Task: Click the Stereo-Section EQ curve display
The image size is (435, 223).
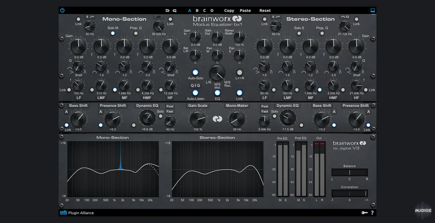Action: (x=217, y=169)
